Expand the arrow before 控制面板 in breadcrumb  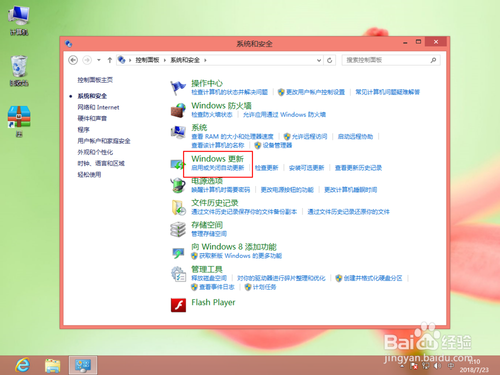coord(130,60)
